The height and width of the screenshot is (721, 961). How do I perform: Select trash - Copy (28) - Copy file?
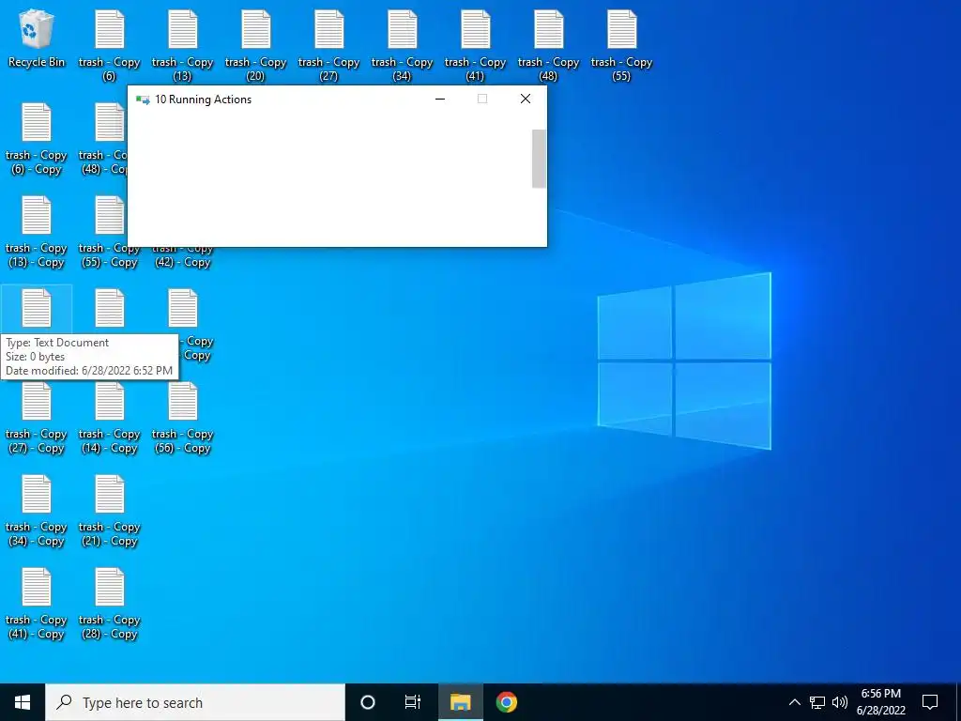109,604
